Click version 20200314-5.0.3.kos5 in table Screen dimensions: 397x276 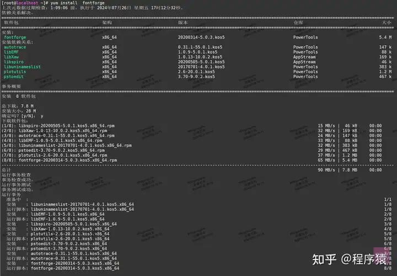pos(201,37)
